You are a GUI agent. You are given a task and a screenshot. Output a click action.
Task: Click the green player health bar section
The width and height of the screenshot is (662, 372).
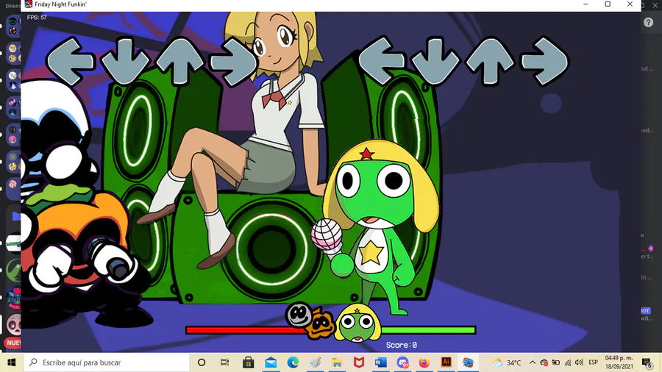coord(427,330)
